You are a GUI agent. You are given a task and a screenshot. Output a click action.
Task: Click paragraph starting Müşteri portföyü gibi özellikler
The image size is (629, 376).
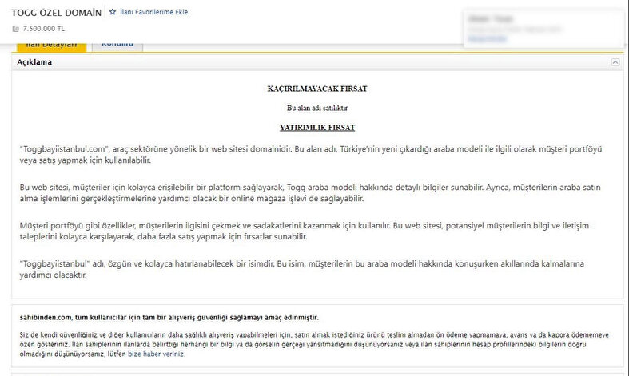(x=305, y=232)
